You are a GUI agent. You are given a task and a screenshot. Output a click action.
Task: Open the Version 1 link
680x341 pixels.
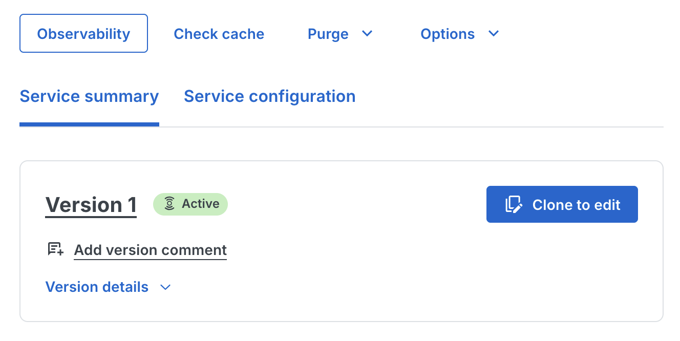[91, 204]
